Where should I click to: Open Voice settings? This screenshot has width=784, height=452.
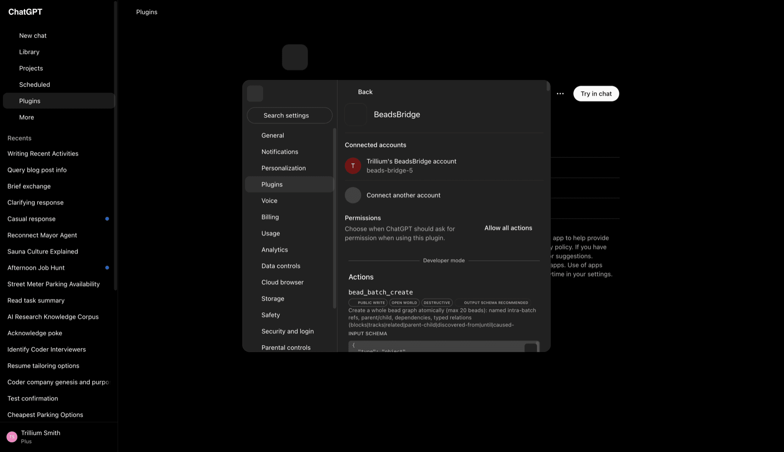click(289, 201)
